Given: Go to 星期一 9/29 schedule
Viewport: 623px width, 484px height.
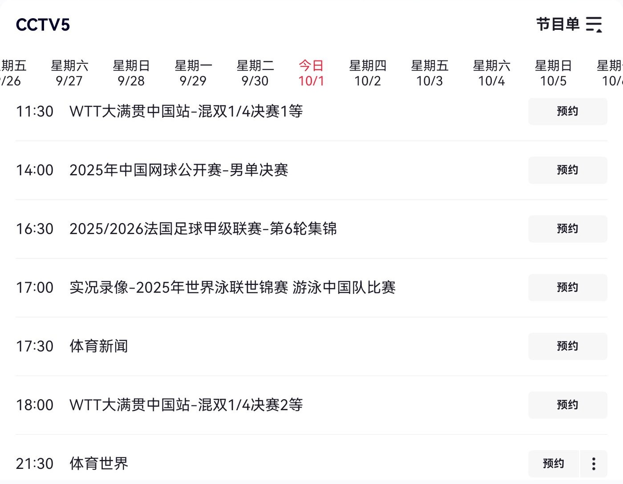Looking at the screenshot, I should click(193, 73).
